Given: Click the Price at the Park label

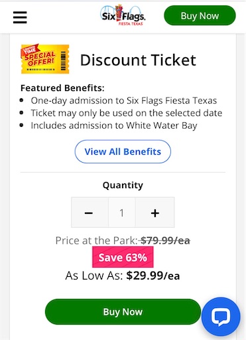Looking at the screenshot, I should point(97,240).
